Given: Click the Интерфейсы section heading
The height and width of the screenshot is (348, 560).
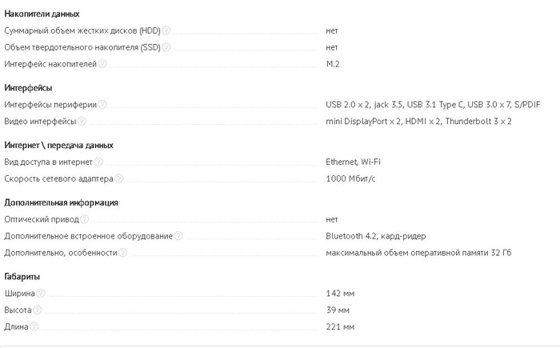Looking at the screenshot, I should [x=28, y=88].
